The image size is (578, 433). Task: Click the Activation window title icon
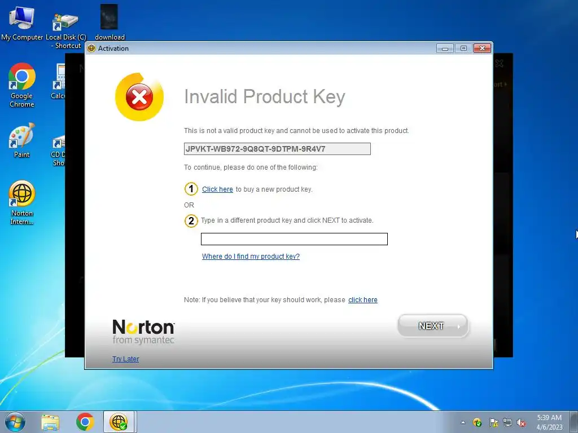pyautogui.click(x=91, y=48)
